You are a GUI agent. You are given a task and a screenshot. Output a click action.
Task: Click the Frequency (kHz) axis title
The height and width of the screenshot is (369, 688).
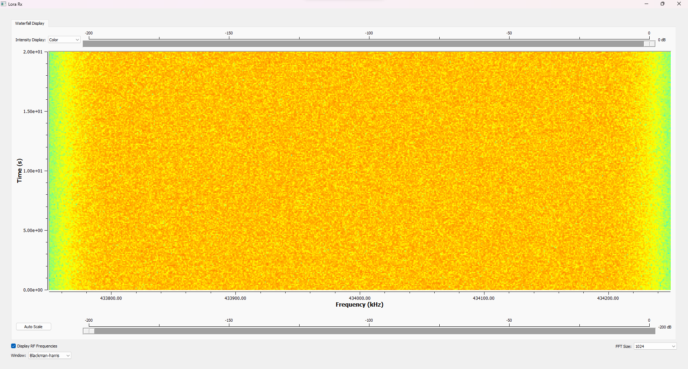359,304
